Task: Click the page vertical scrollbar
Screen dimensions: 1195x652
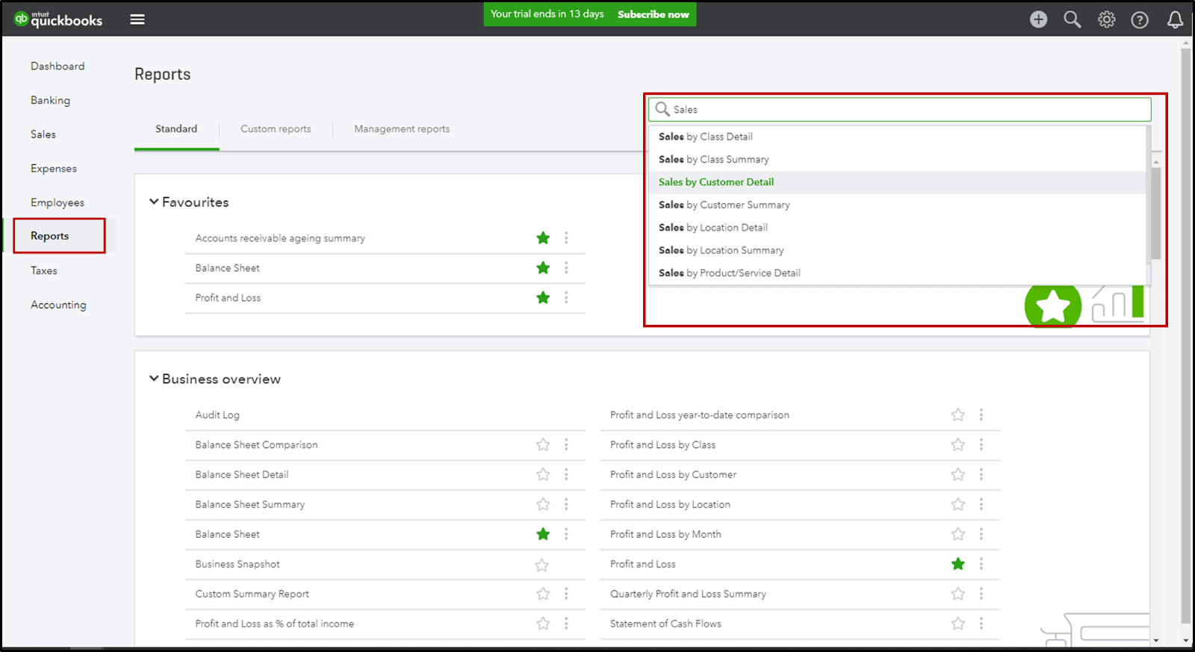Action: point(1186,336)
